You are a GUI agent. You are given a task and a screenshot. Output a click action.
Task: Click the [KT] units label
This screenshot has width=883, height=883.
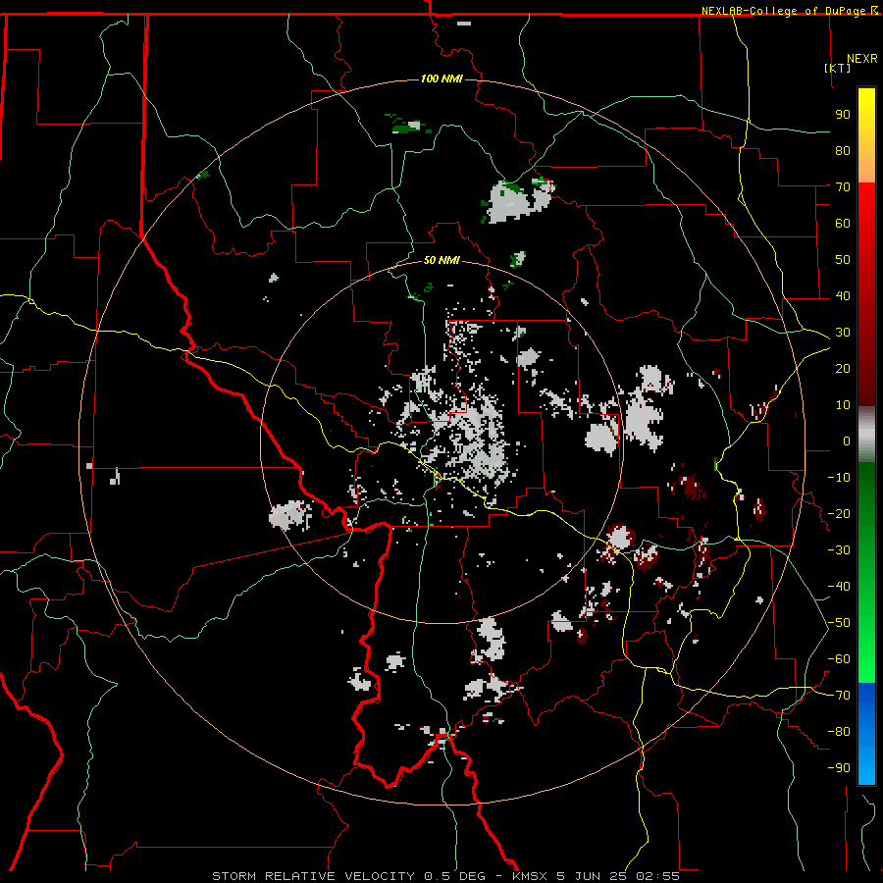pos(838,68)
